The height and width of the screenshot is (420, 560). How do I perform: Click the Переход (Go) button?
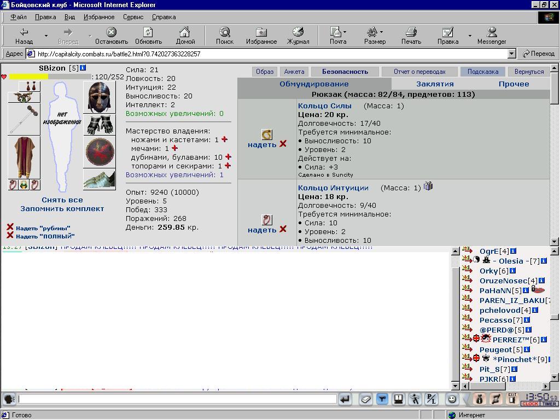[538, 54]
